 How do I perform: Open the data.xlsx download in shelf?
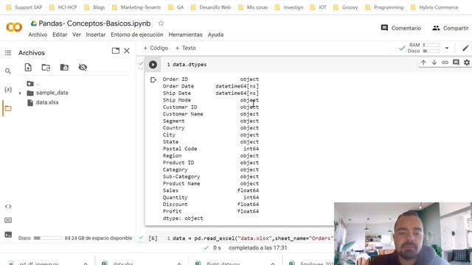click(x=123, y=264)
